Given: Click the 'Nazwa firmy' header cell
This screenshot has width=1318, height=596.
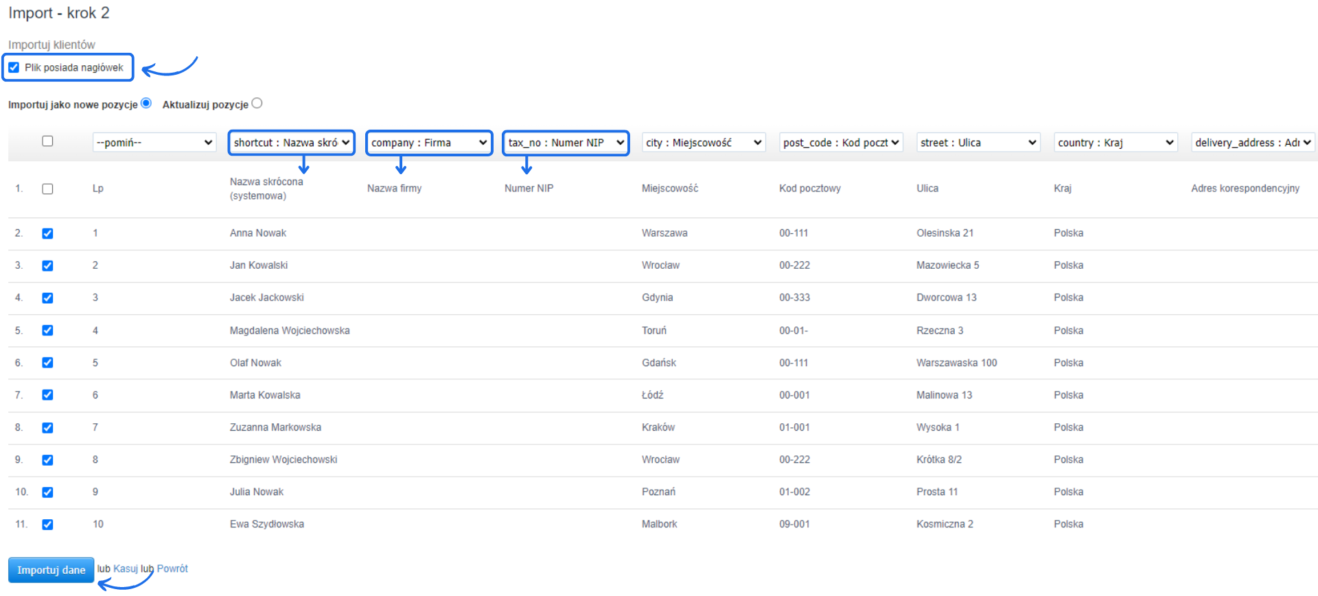Looking at the screenshot, I should [x=395, y=189].
